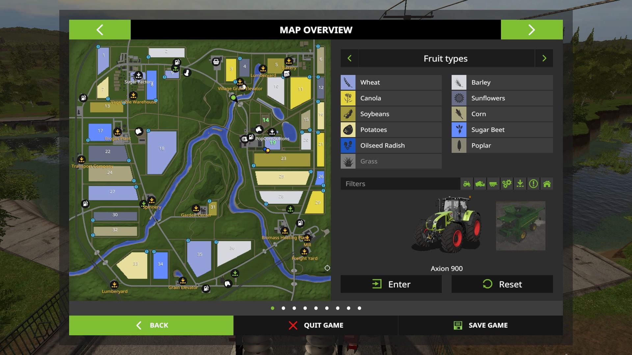Show next category after Fruit types

tap(544, 59)
